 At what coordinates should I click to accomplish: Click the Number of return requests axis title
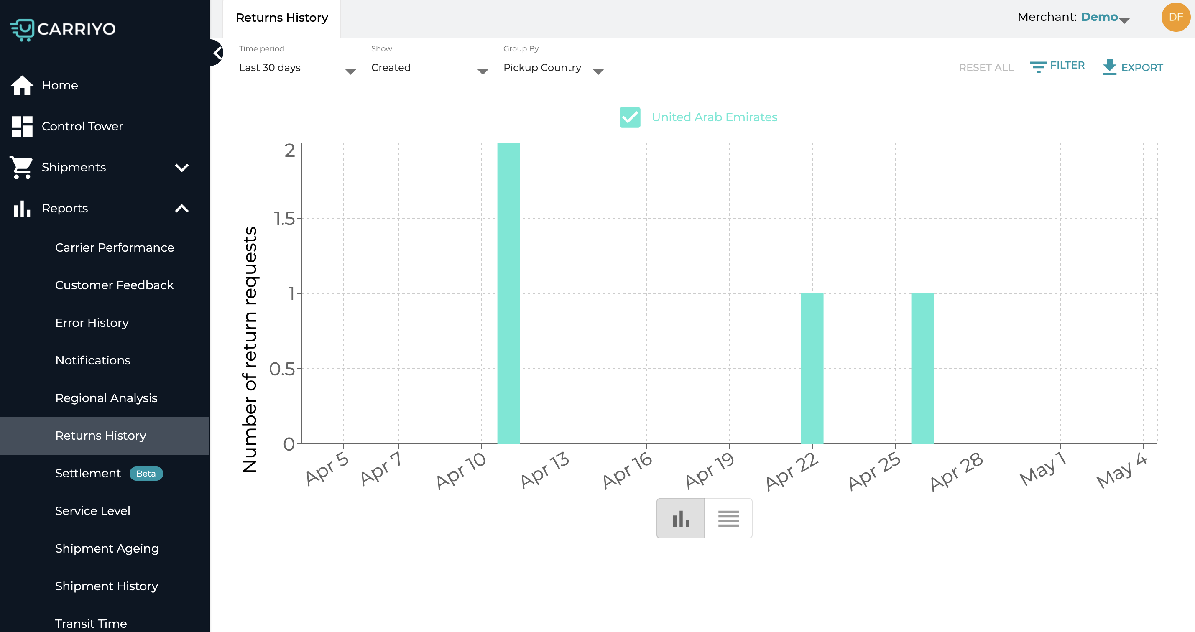click(x=250, y=349)
